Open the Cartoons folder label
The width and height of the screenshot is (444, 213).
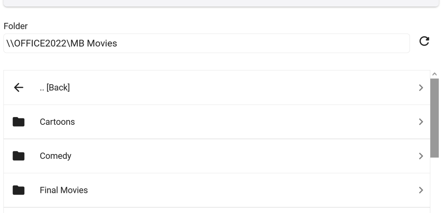coord(57,122)
